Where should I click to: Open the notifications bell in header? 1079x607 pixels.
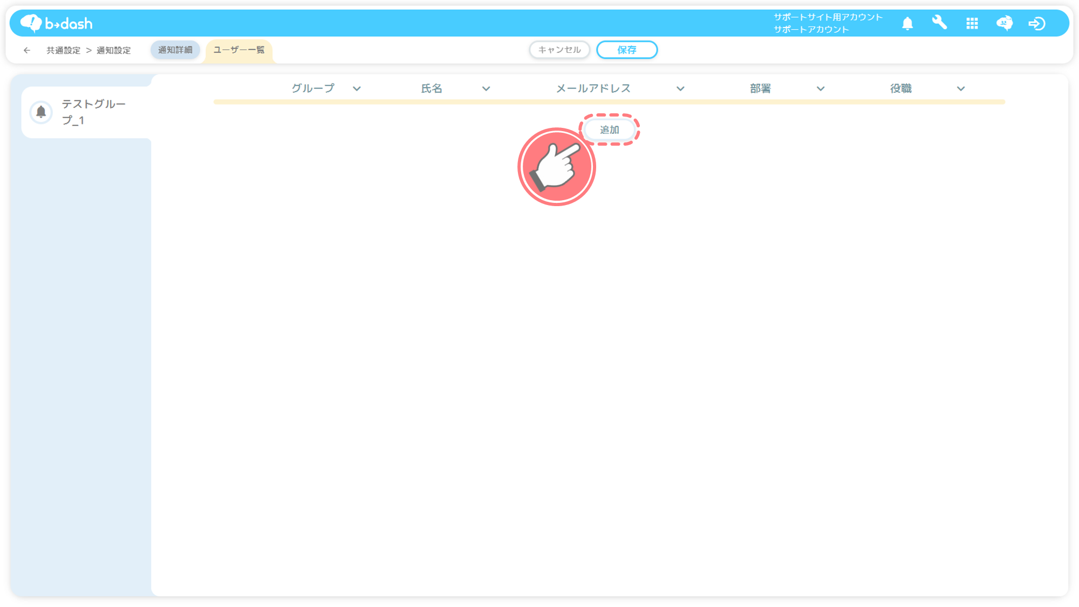point(907,23)
